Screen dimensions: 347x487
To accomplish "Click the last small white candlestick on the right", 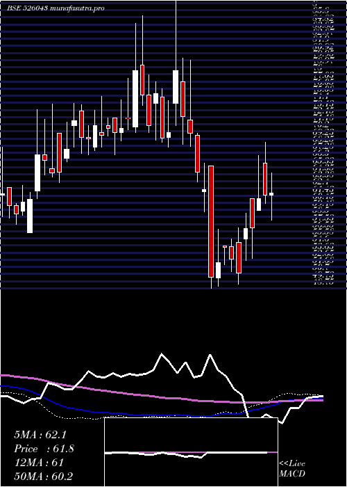I will point(271,194).
